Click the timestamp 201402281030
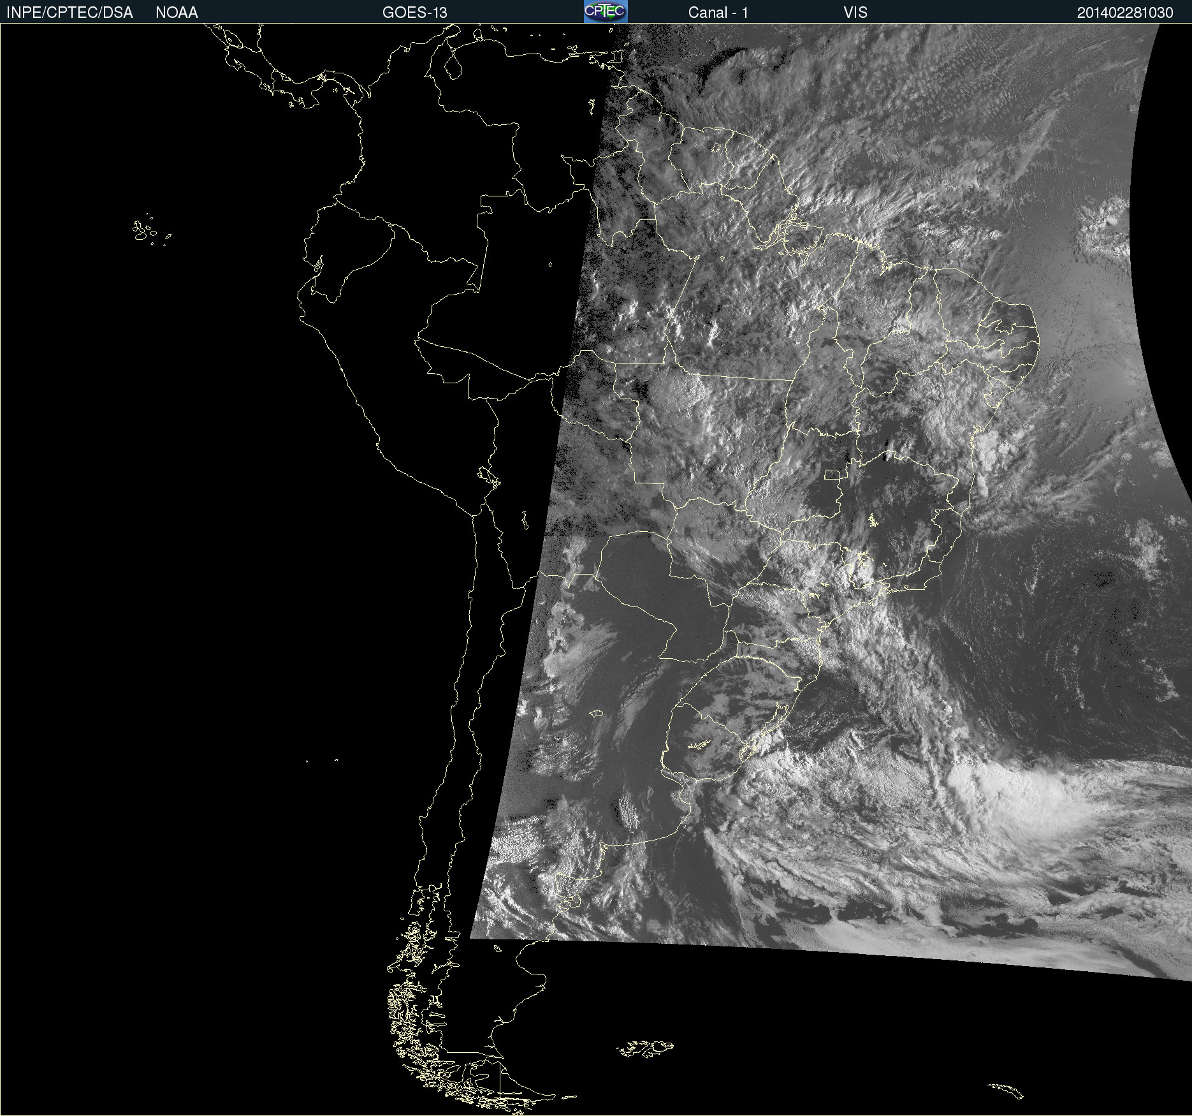 click(1125, 13)
